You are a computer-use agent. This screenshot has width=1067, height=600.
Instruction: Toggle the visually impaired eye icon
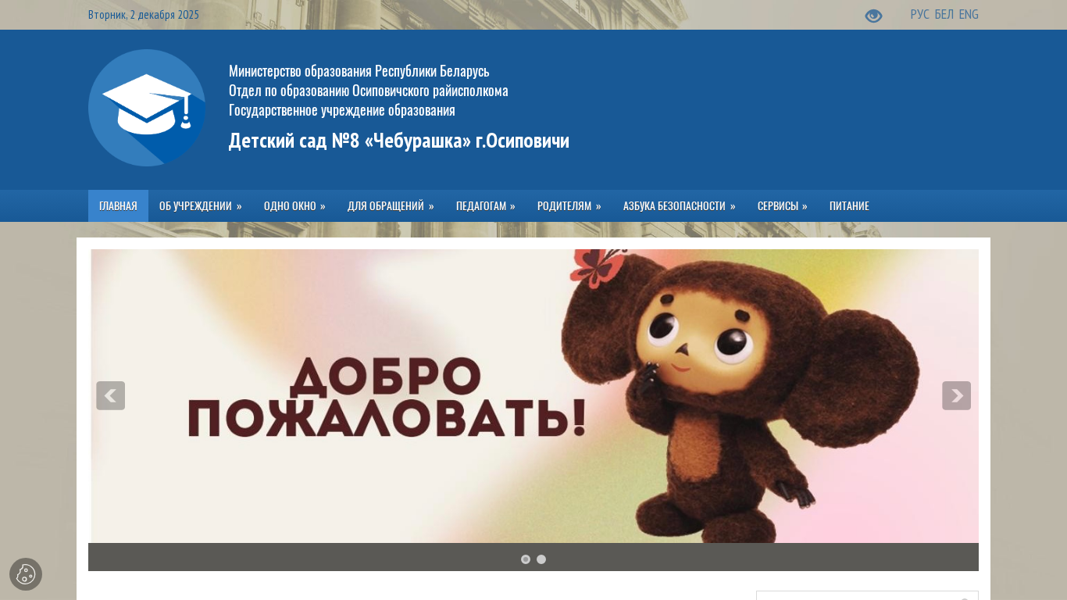coord(873,16)
